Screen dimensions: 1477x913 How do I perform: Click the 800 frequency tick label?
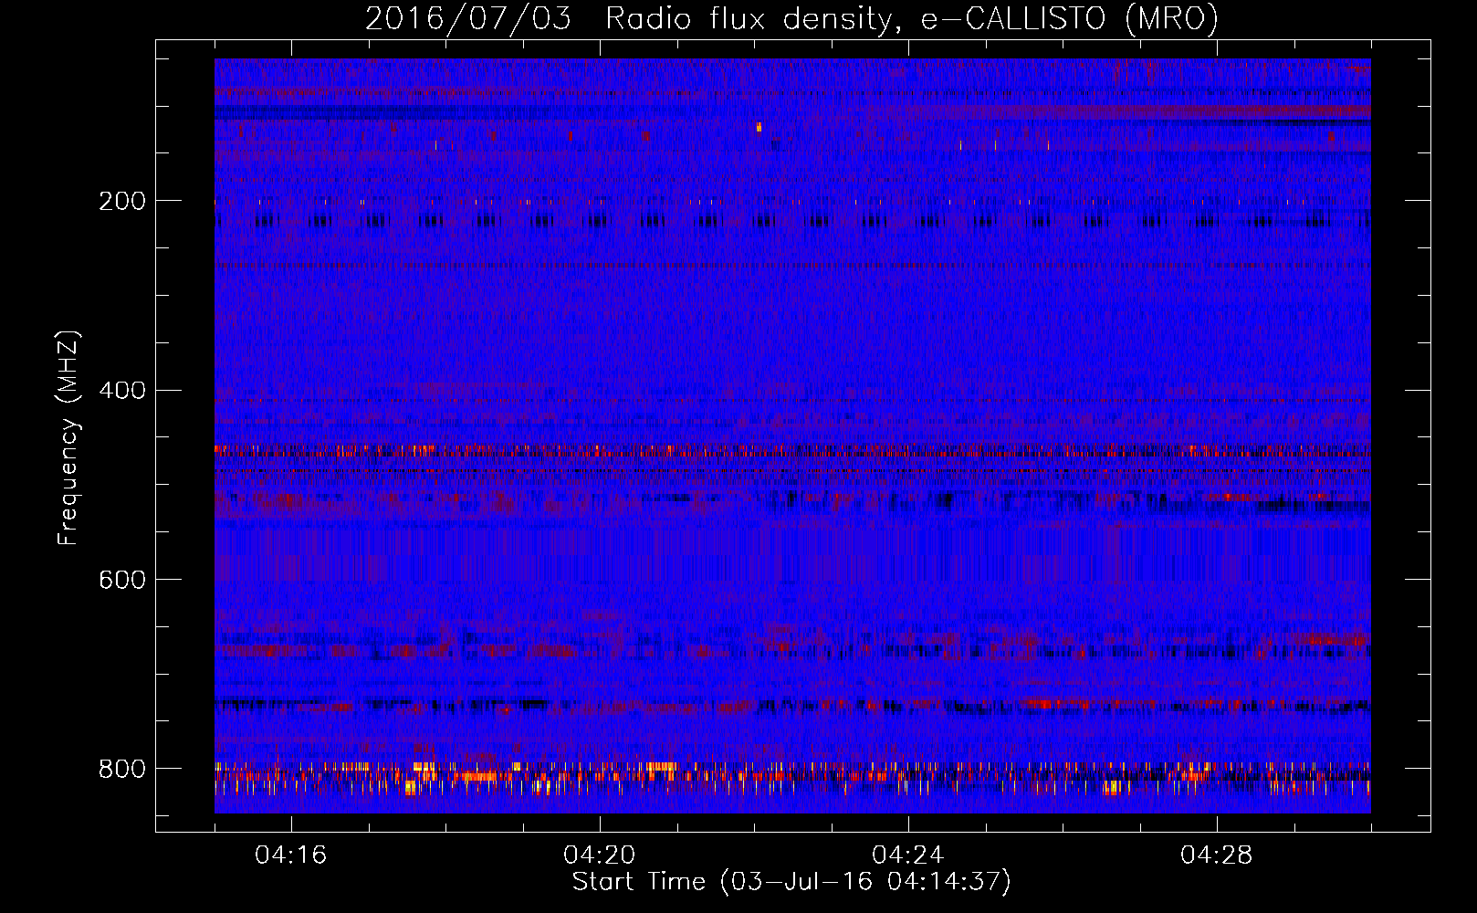[x=121, y=769]
